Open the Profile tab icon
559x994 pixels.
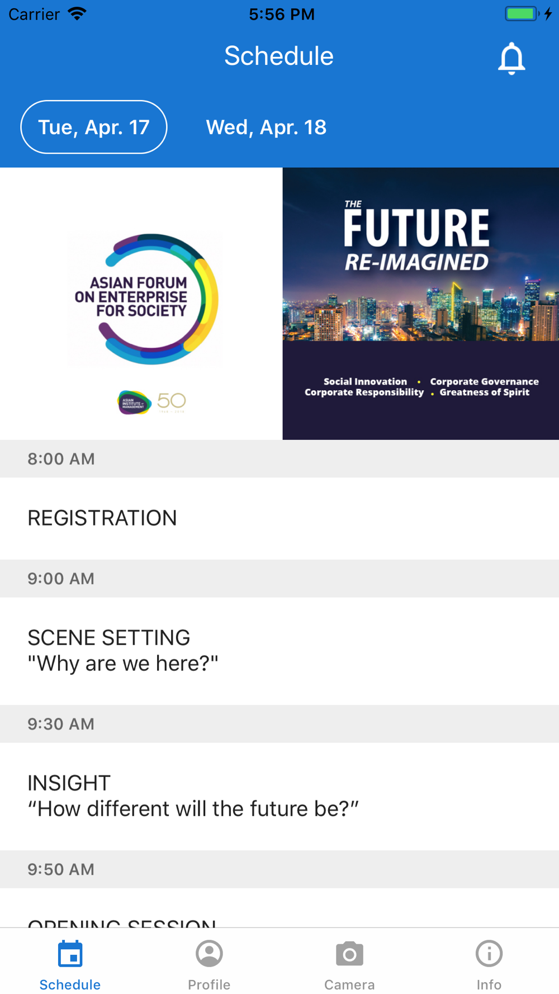(x=209, y=954)
